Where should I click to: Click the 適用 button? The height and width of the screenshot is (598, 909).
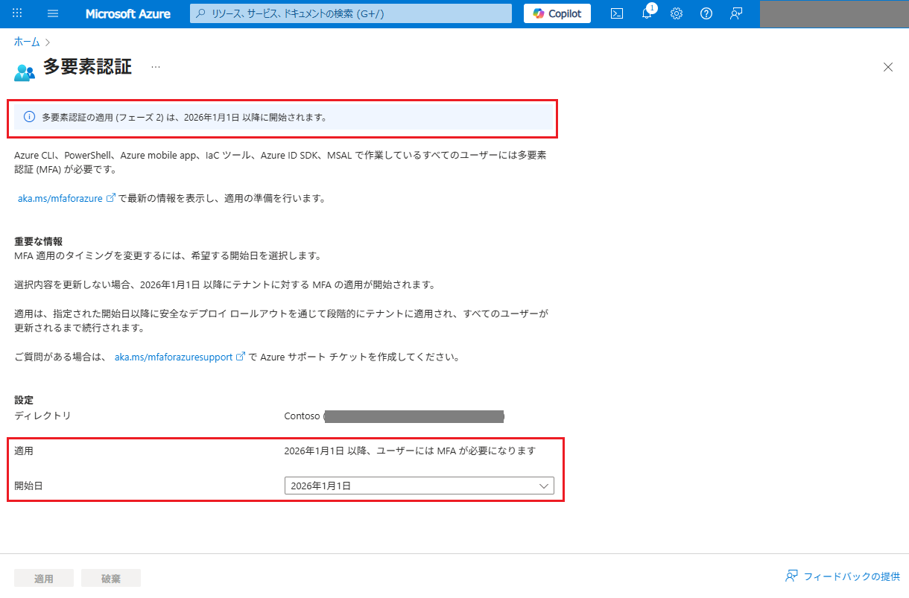44,579
